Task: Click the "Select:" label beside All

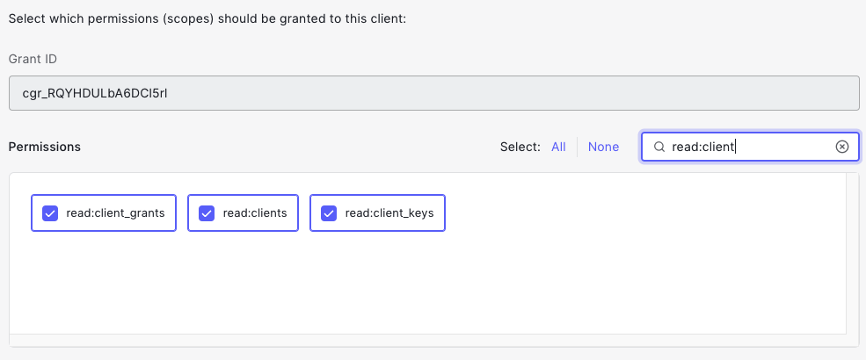Action: pos(520,147)
